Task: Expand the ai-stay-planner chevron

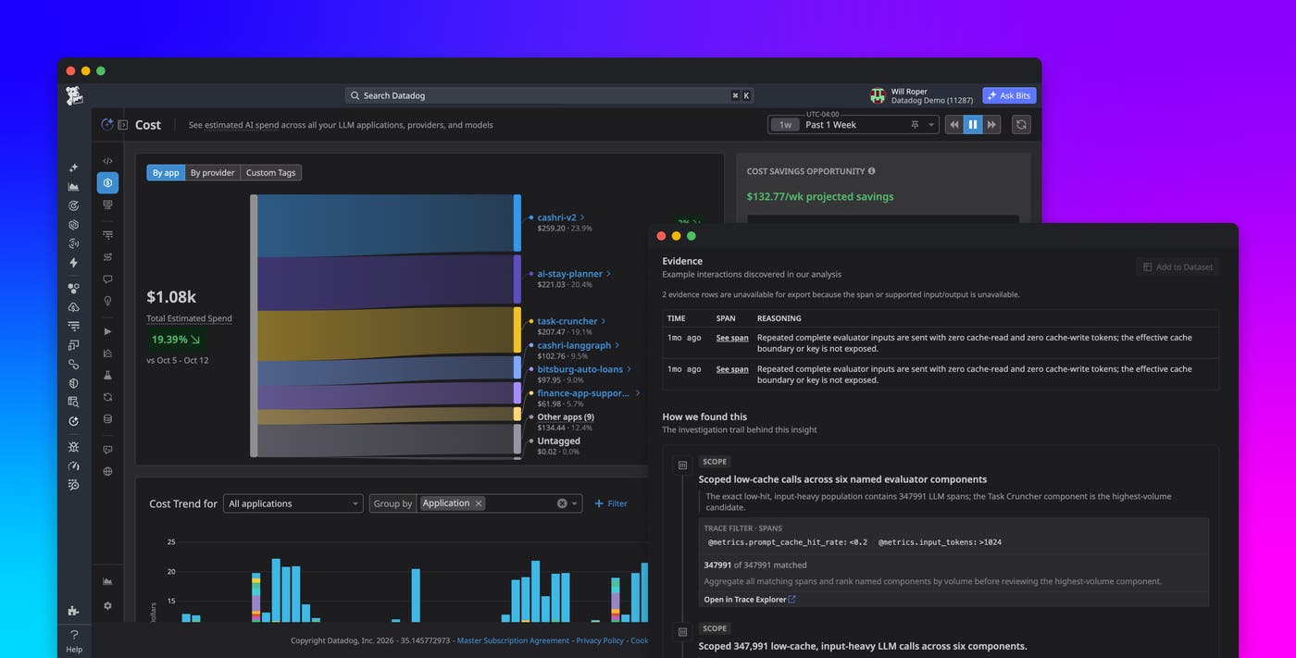Action: point(608,274)
